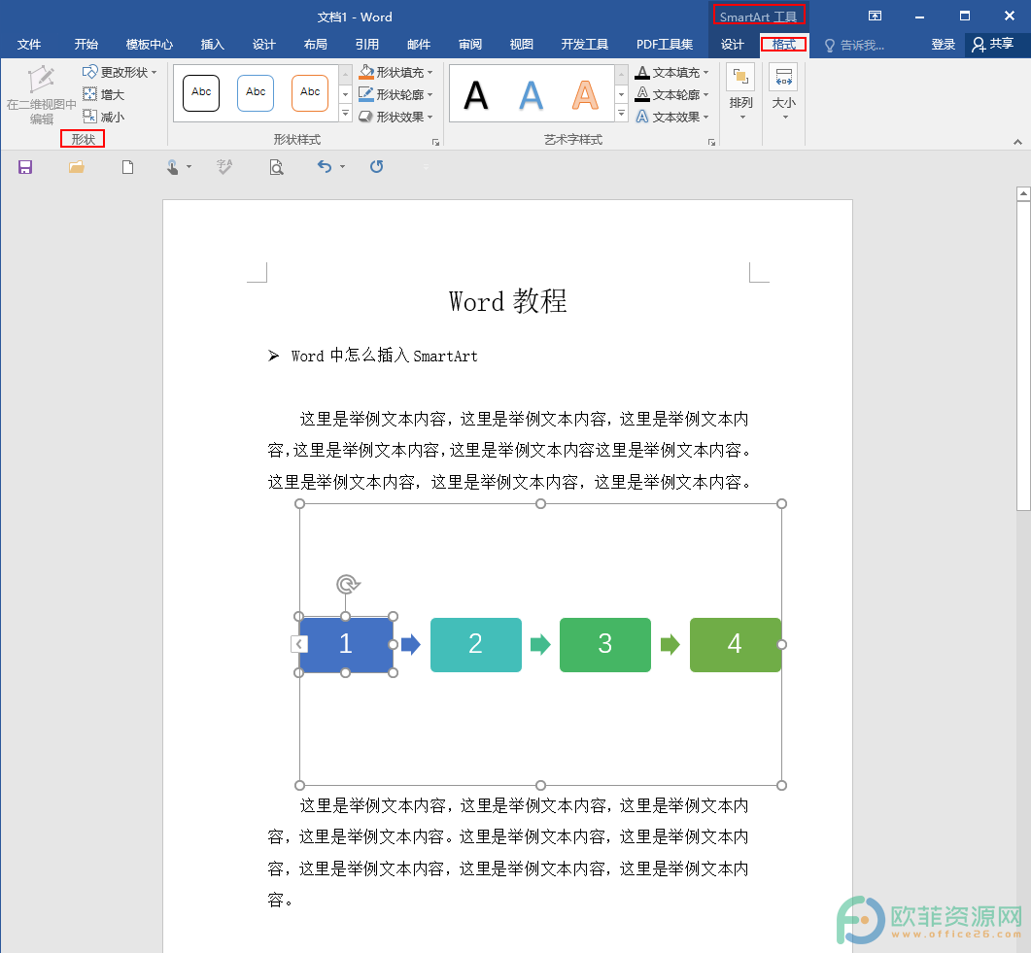Click vertical scrollbar up arrow

[x=1023, y=194]
